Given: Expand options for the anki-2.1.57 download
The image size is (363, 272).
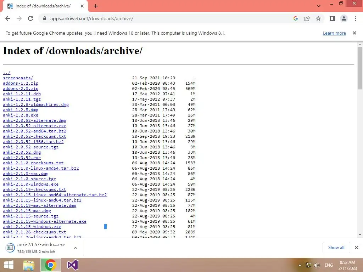Looking at the screenshot, I should click(x=76, y=248).
